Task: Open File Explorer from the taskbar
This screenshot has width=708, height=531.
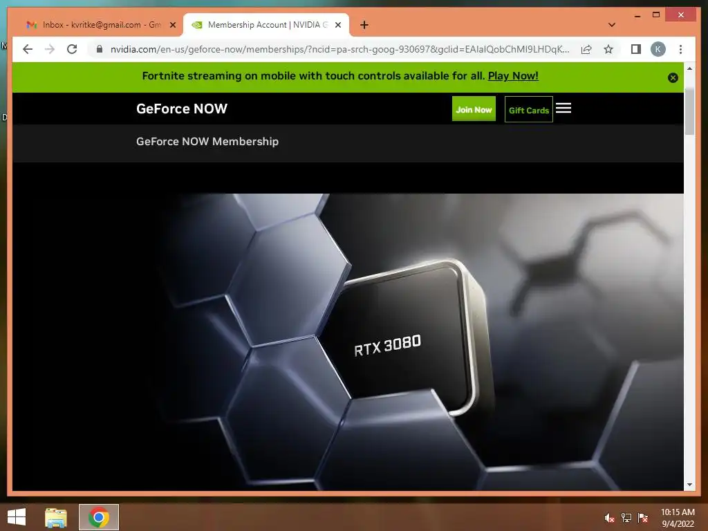Action: point(55,517)
